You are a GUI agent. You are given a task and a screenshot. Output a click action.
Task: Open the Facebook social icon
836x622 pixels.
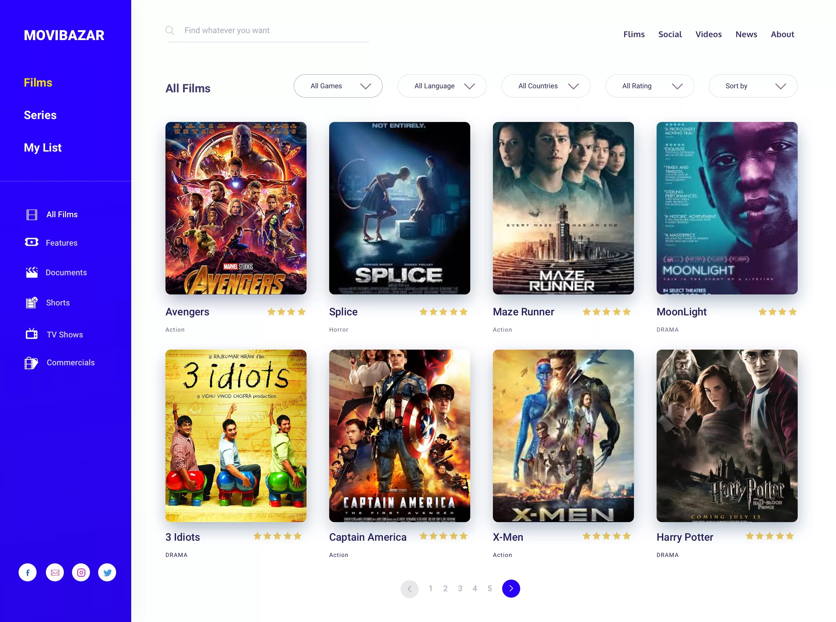(x=28, y=572)
